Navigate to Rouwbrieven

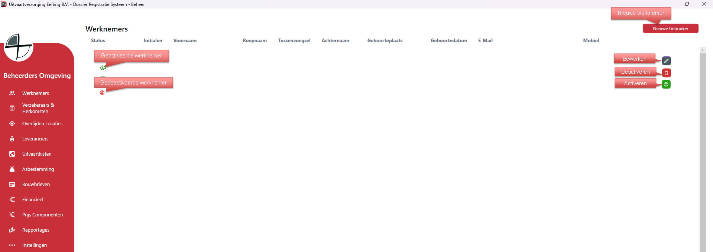[36, 185]
